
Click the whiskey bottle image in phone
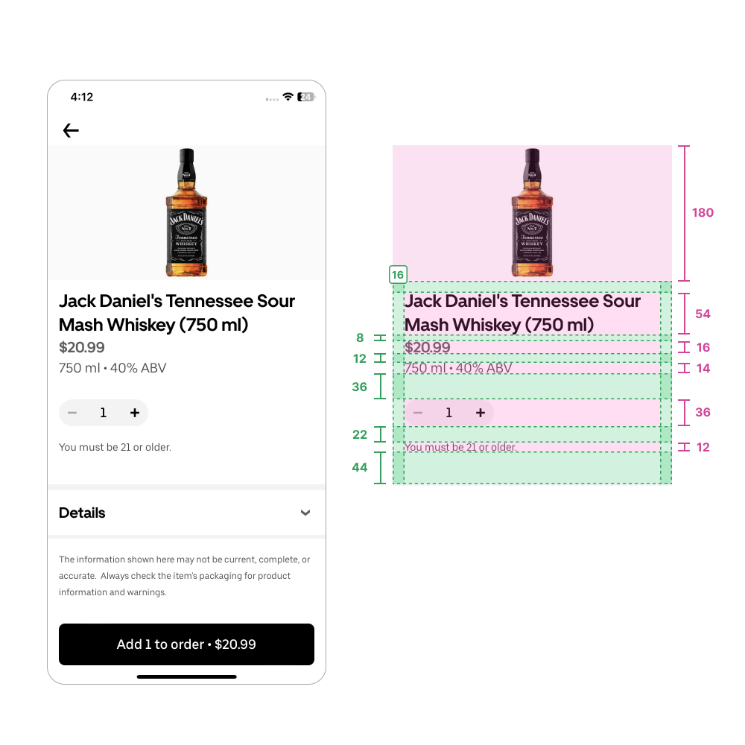(187, 212)
